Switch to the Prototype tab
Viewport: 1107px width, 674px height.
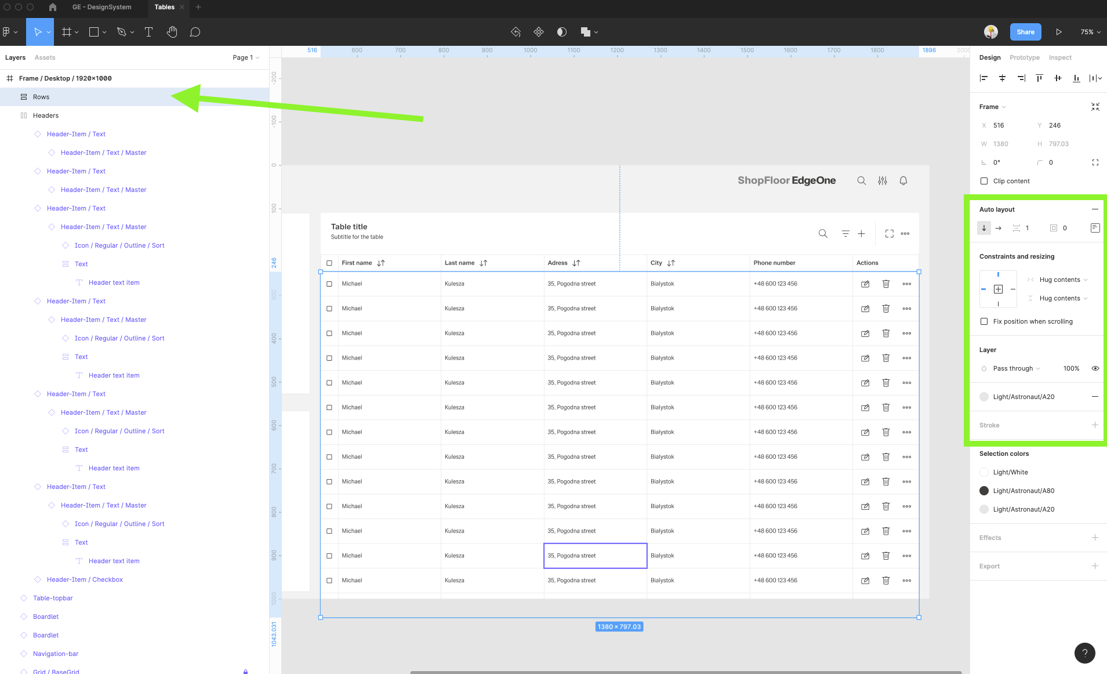[x=1024, y=57]
